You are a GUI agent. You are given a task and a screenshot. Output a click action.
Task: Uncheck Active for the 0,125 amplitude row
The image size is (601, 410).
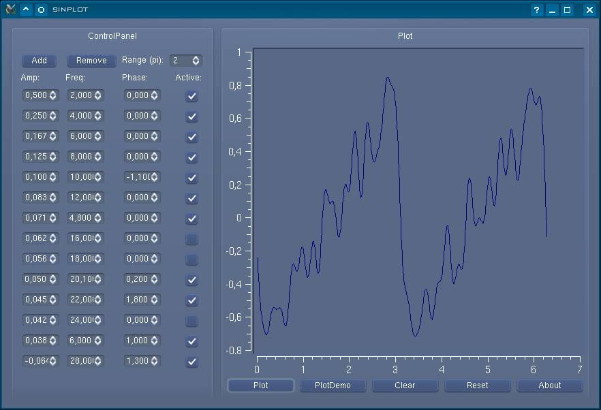pos(191,157)
